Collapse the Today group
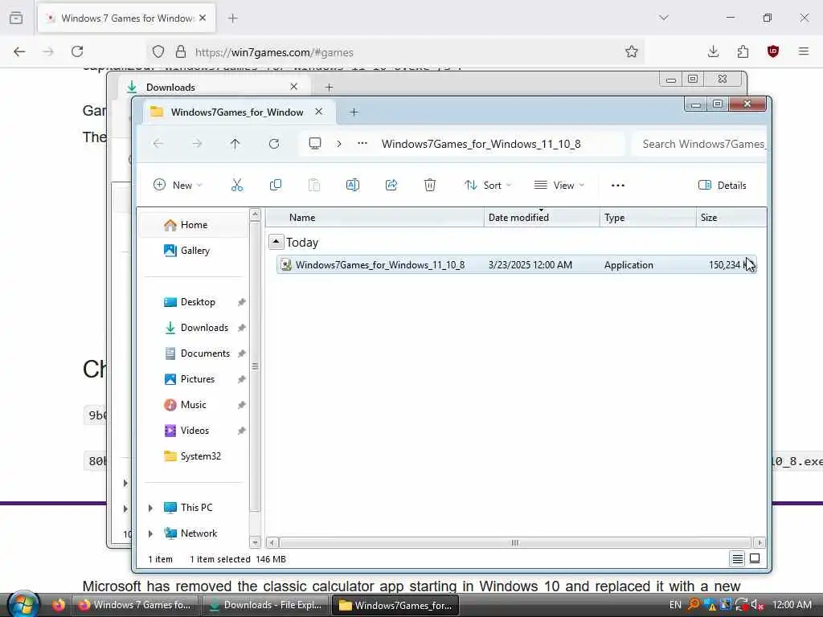823x617 pixels. pos(276,242)
